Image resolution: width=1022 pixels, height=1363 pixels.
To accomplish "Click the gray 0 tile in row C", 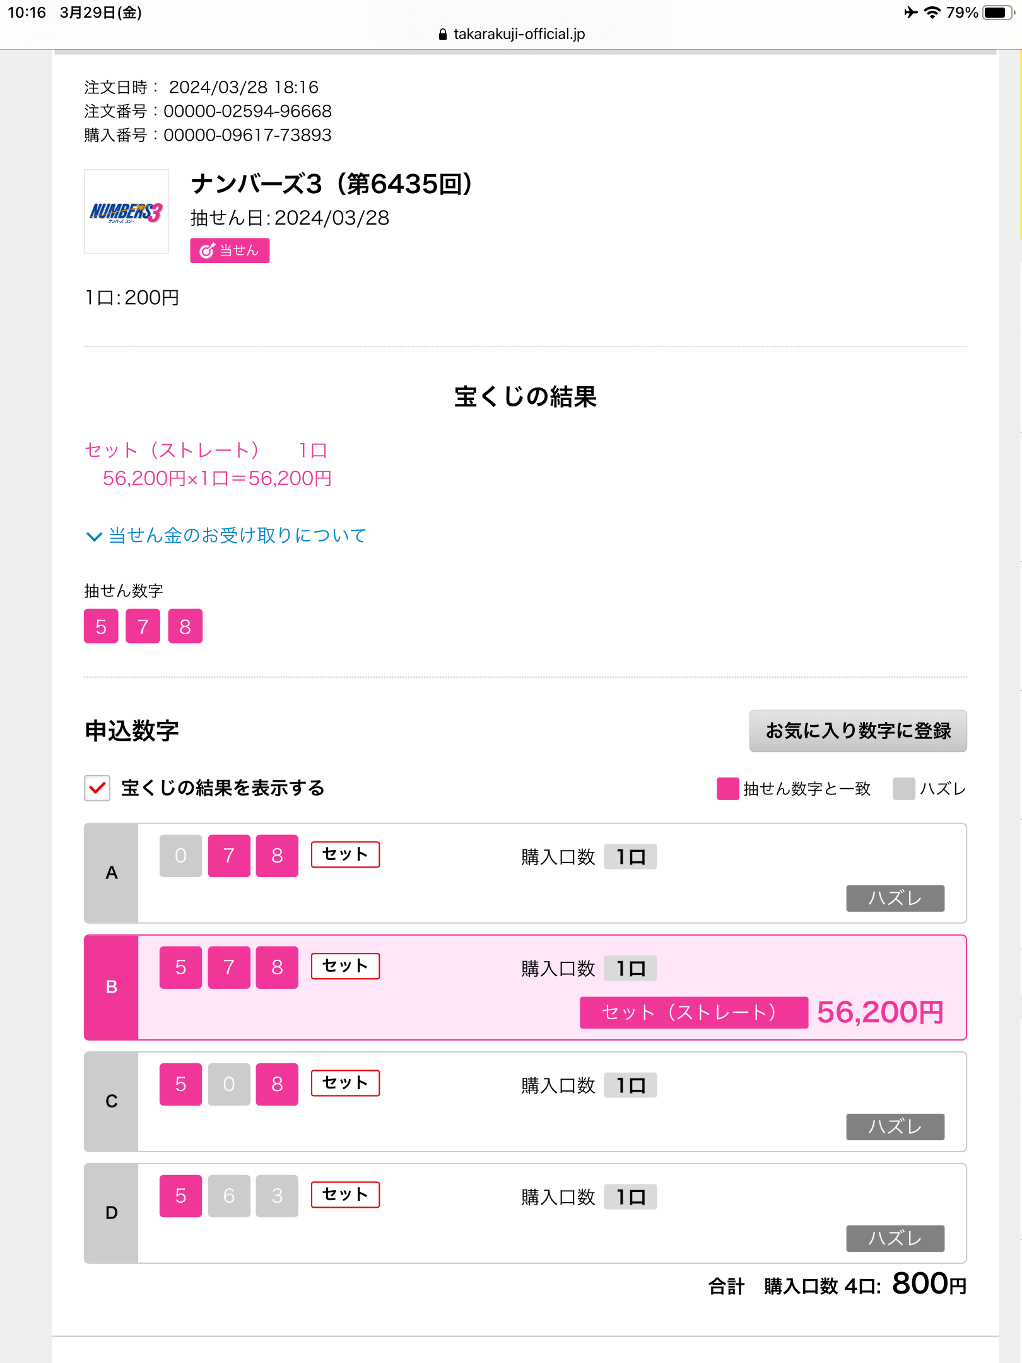I will point(229,1084).
